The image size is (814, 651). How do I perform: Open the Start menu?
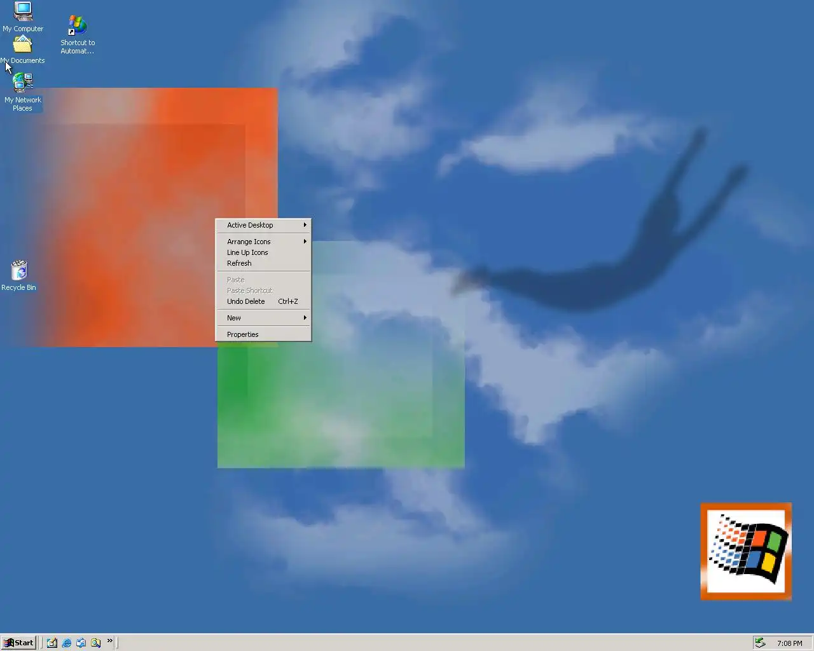tap(18, 643)
